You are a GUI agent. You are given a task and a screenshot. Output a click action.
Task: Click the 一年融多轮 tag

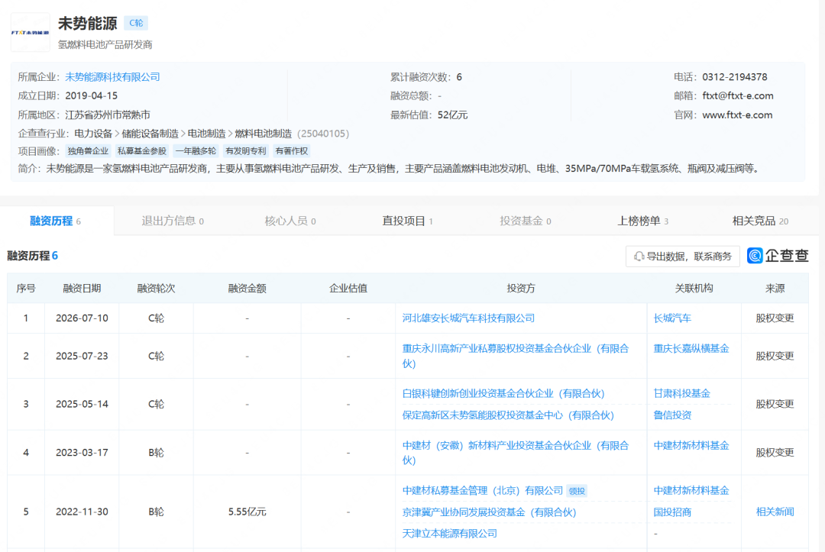click(x=196, y=151)
